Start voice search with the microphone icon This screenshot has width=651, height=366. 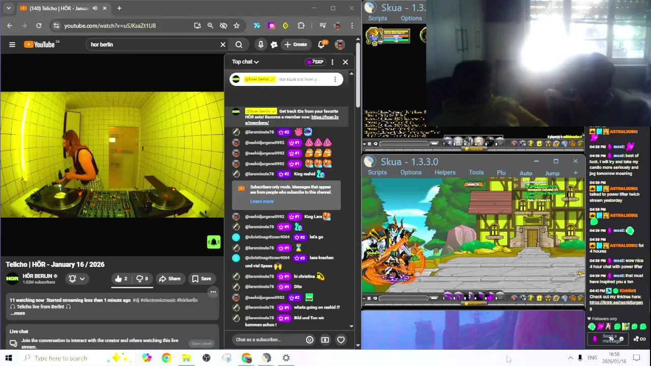point(260,44)
